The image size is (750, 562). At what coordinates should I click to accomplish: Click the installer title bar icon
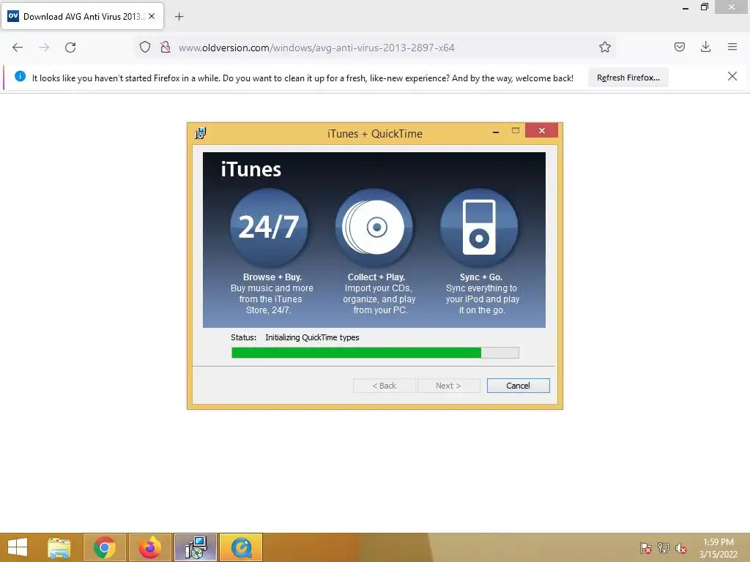click(x=201, y=133)
